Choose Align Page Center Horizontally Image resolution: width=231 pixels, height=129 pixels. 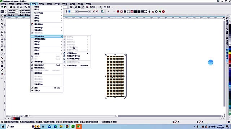pyautogui.click(x=77, y=56)
